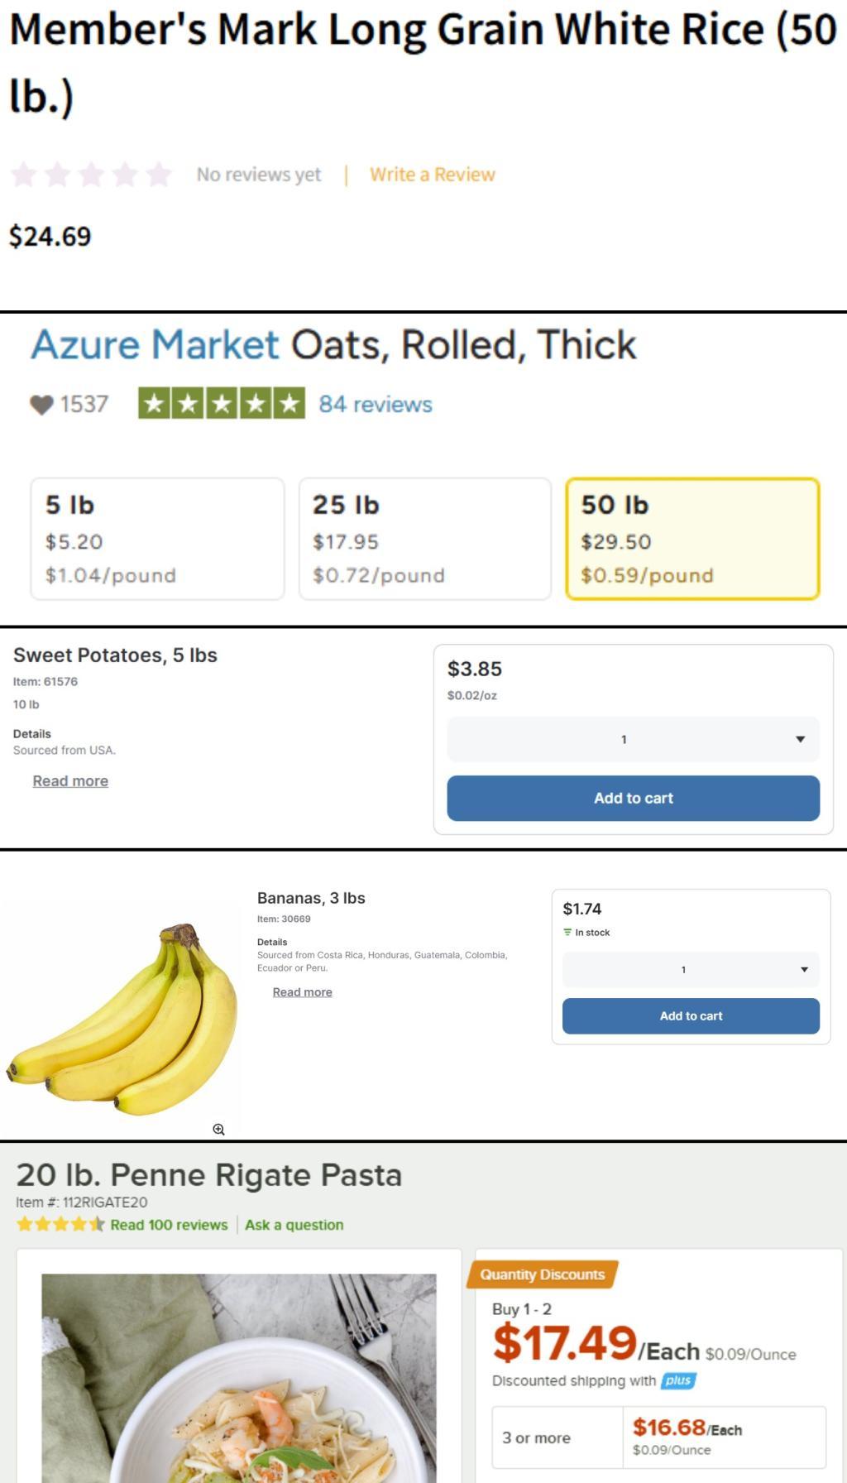Image resolution: width=847 pixels, height=1483 pixels.
Task: Open Read 100 reviews link for pasta
Action: (169, 1224)
